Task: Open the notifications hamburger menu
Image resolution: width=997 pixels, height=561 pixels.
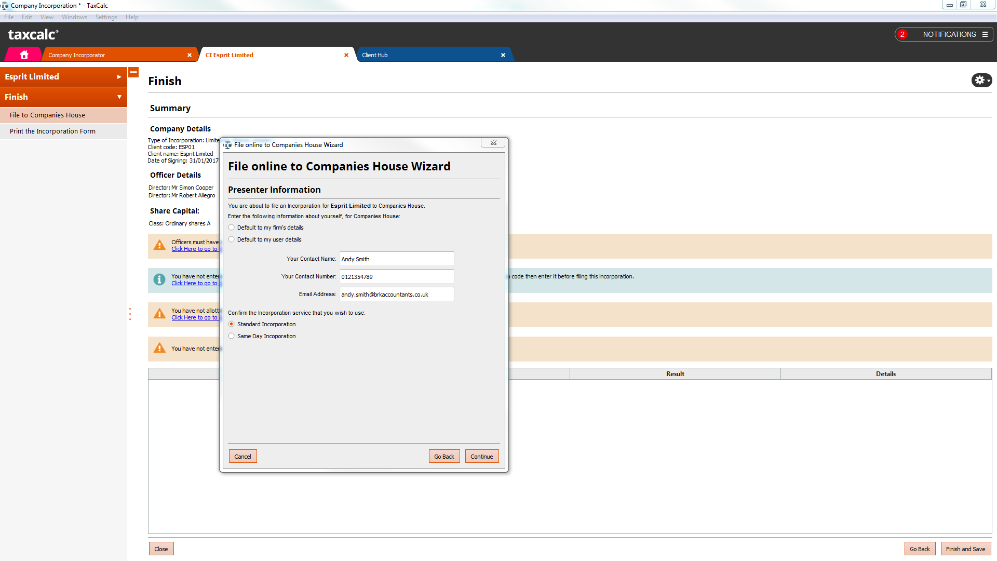Action: click(x=985, y=34)
